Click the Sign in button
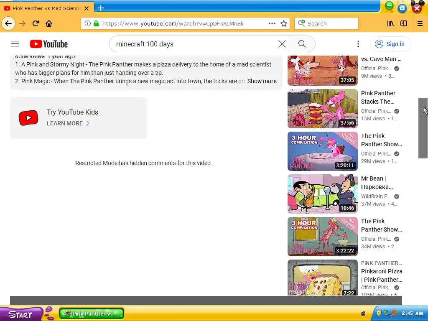Image resolution: width=428 pixels, height=321 pixels. pyautogui.click(x=390, y=44)
